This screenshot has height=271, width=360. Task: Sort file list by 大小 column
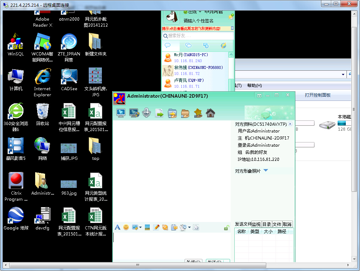[268, 232]
